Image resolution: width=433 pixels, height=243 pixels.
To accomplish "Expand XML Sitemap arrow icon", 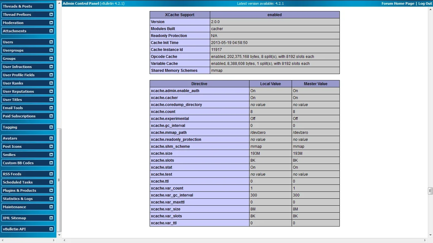I will [51, 218].
